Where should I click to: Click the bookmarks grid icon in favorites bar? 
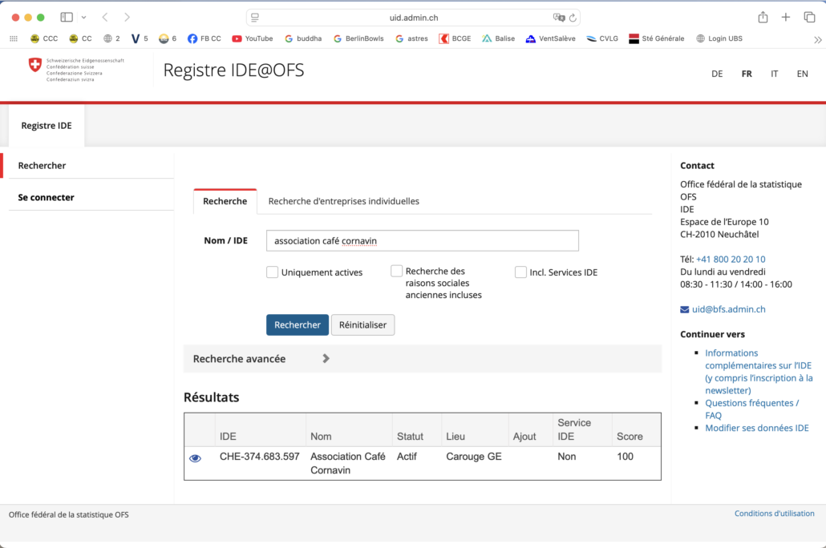[14, 38]
